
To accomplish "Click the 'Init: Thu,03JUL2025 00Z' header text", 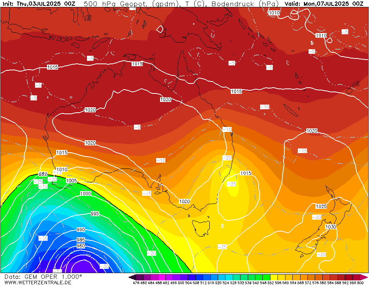I will click(39, 4).
